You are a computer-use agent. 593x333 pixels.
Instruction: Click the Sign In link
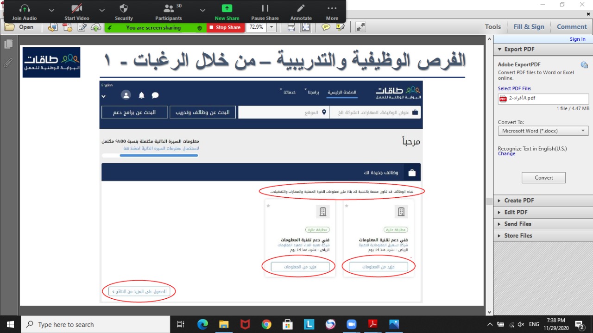tap(577, 39)
